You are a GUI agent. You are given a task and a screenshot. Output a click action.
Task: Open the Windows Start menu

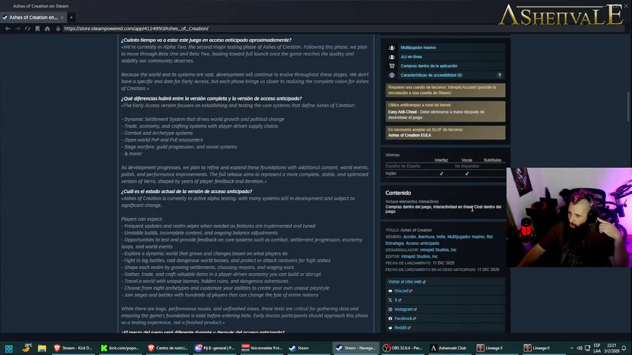click(8, 348)
